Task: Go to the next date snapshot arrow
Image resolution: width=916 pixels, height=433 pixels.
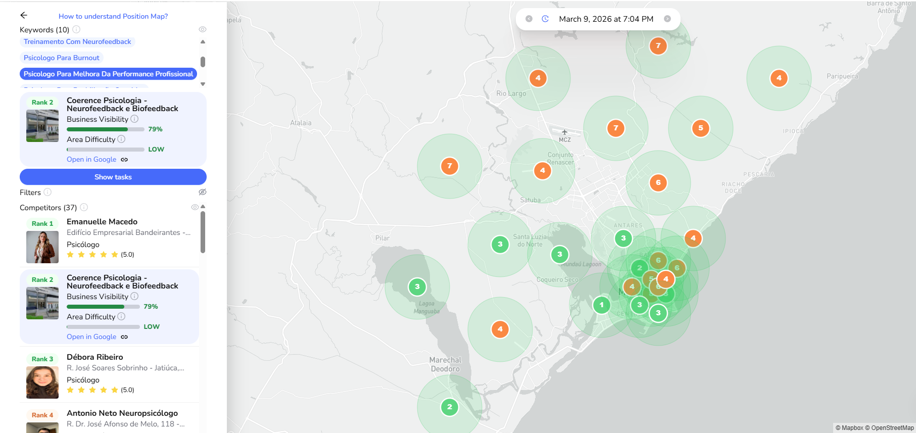Action: click(667, 19)
